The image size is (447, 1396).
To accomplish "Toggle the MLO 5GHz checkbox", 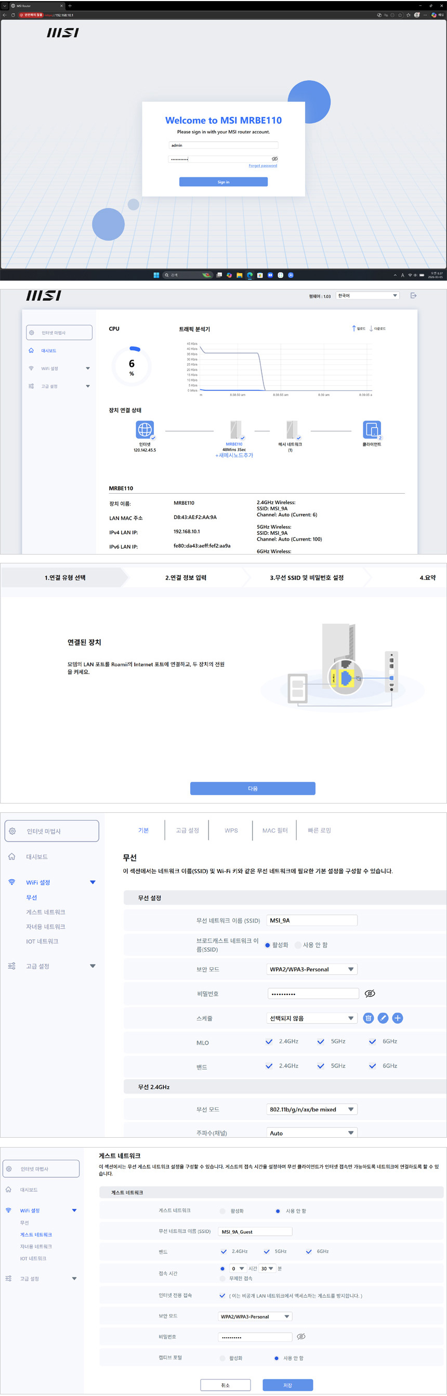I will click(321, 1041).
